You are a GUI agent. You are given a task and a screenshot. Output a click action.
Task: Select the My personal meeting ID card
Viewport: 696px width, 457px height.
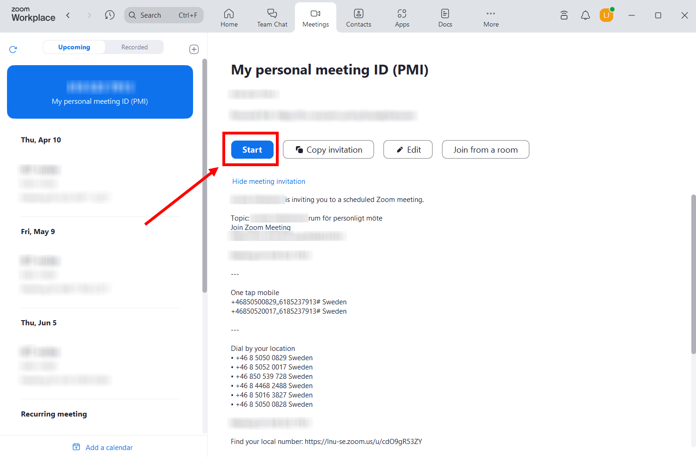(x=100, y=92)
